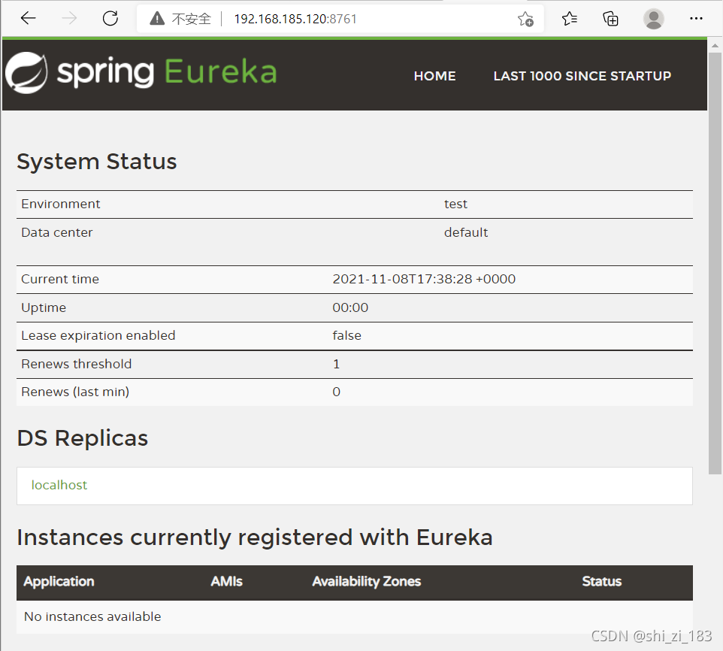
Task: Click the Availability Zones column header
Action: click(x=367, y=581)
